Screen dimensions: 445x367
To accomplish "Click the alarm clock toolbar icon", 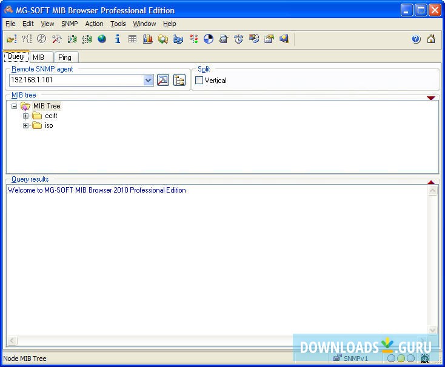I will click(239, 39).
